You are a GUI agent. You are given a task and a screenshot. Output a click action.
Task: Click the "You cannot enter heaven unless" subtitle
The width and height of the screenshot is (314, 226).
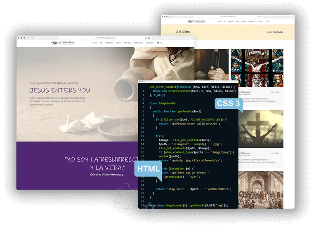(x=54, y=83)
